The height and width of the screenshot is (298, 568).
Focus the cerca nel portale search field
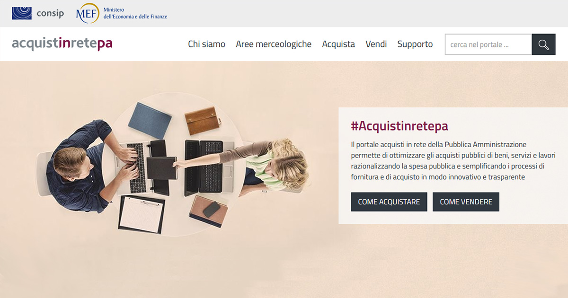point(488,44)
